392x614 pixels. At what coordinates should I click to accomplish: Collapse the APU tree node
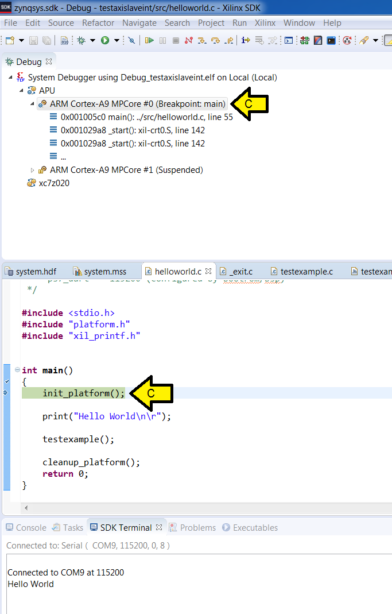coord(22,91)
